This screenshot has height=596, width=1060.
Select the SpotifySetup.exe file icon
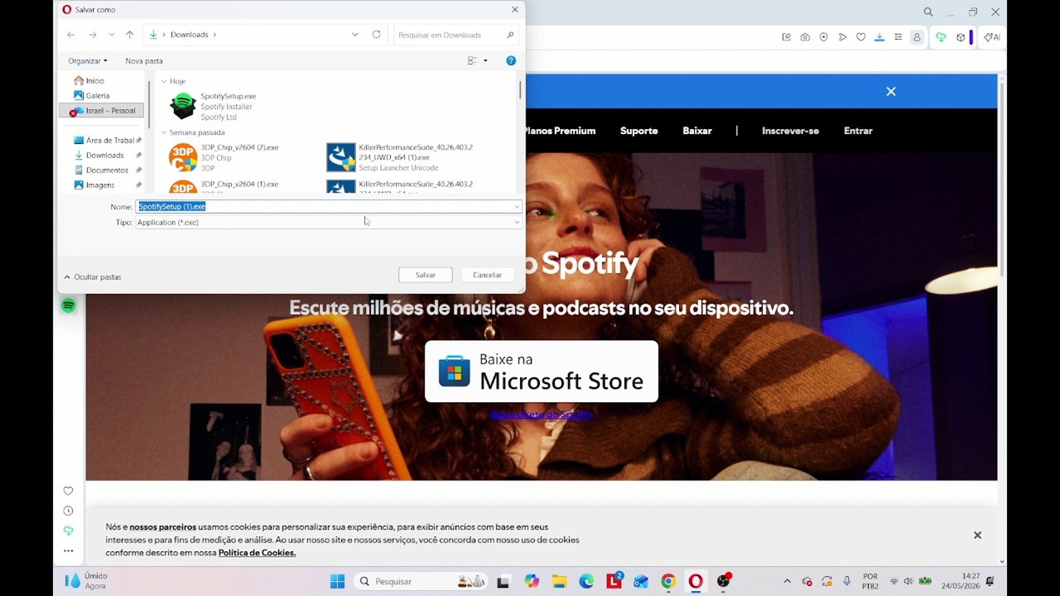click(x=182, y=106)
